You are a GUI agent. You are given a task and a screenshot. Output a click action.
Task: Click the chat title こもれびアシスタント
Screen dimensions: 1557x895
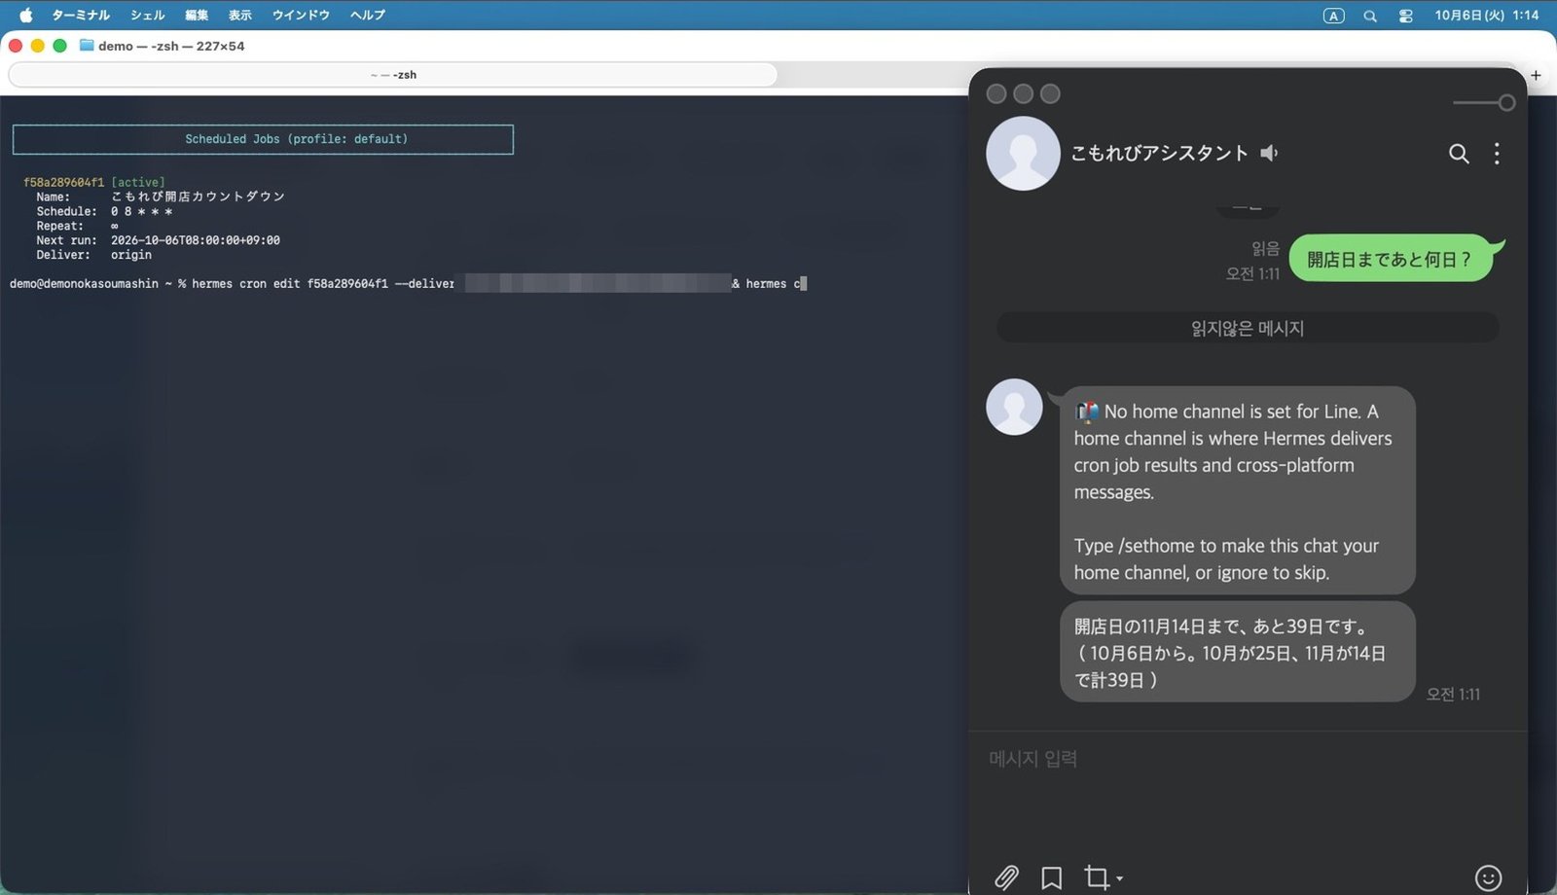point(1159,153)
